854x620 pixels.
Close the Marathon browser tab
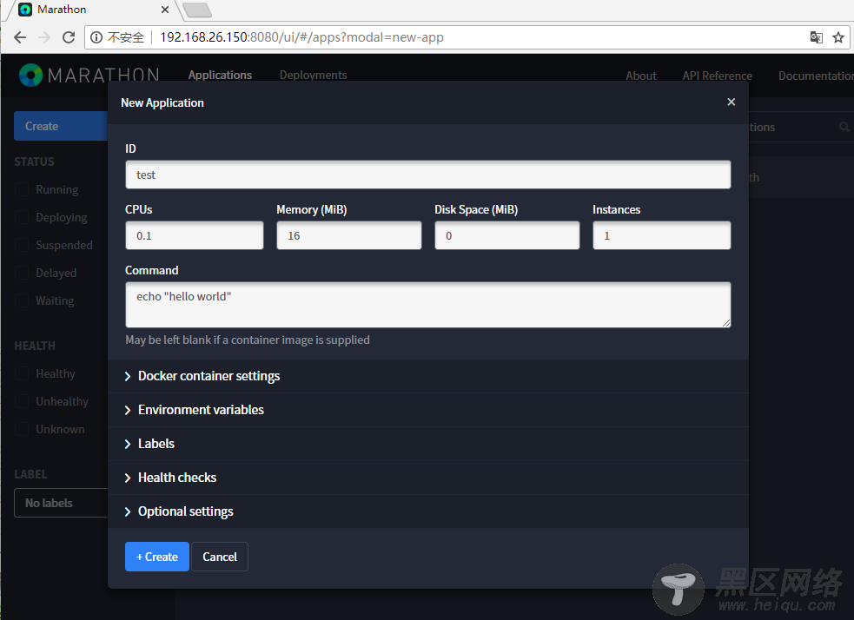(x=165, y=10)
